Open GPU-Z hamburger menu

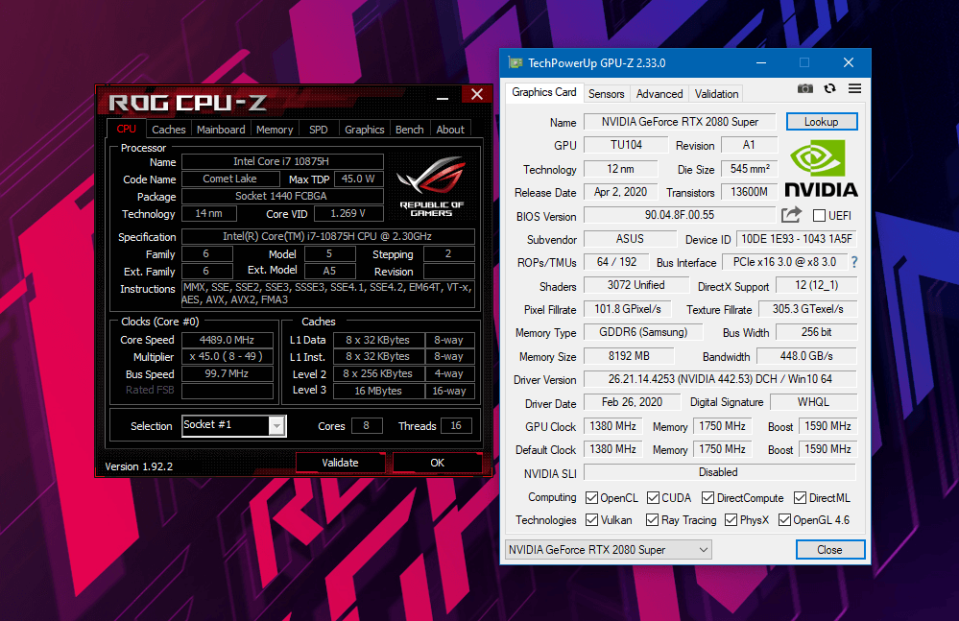(853, 87)
